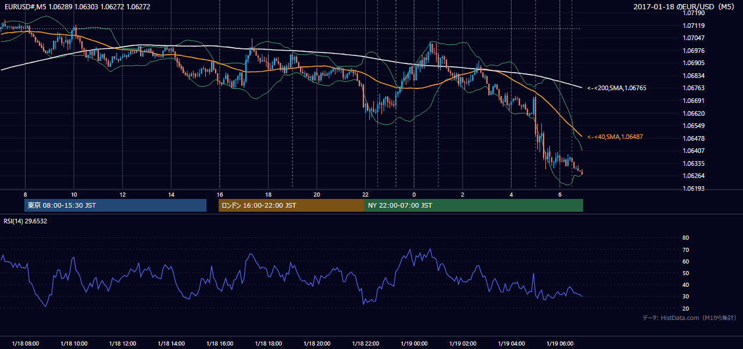Click the bottom date label 1/18 12:00

[x=123, y=344]
